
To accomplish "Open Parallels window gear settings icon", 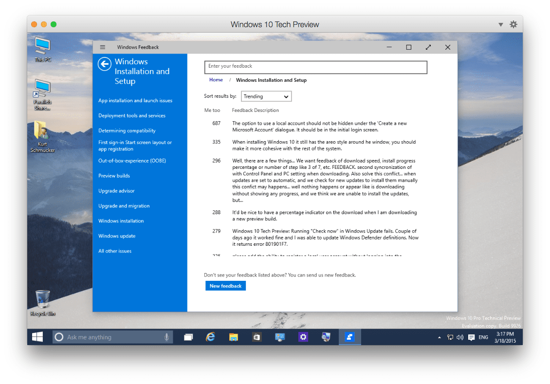I will (x=513, y=24).
